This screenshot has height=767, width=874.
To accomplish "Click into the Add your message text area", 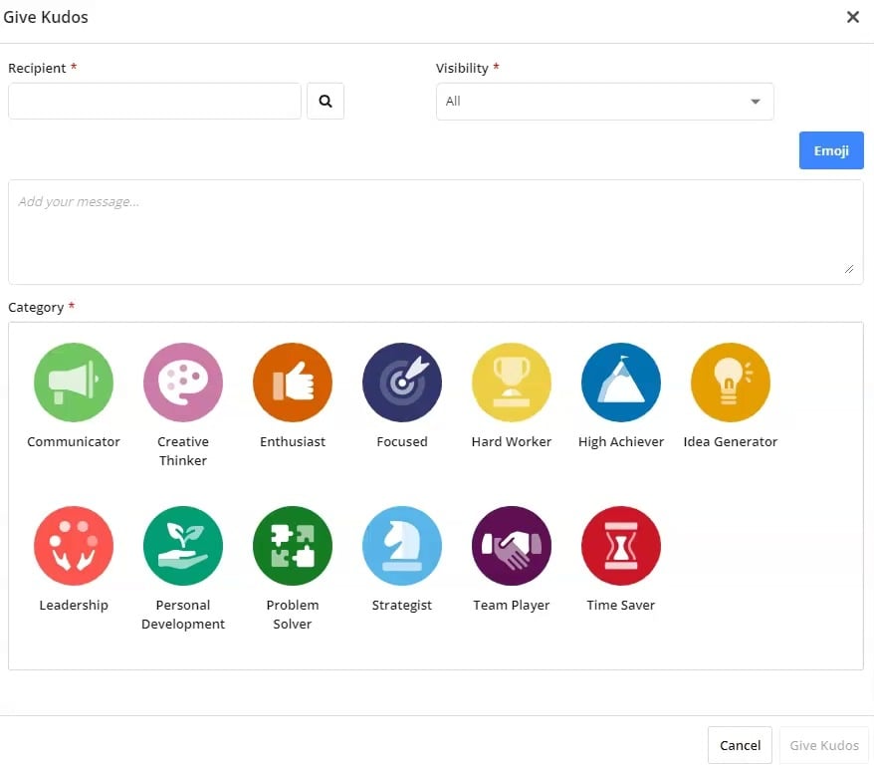I will pos(436,232).
